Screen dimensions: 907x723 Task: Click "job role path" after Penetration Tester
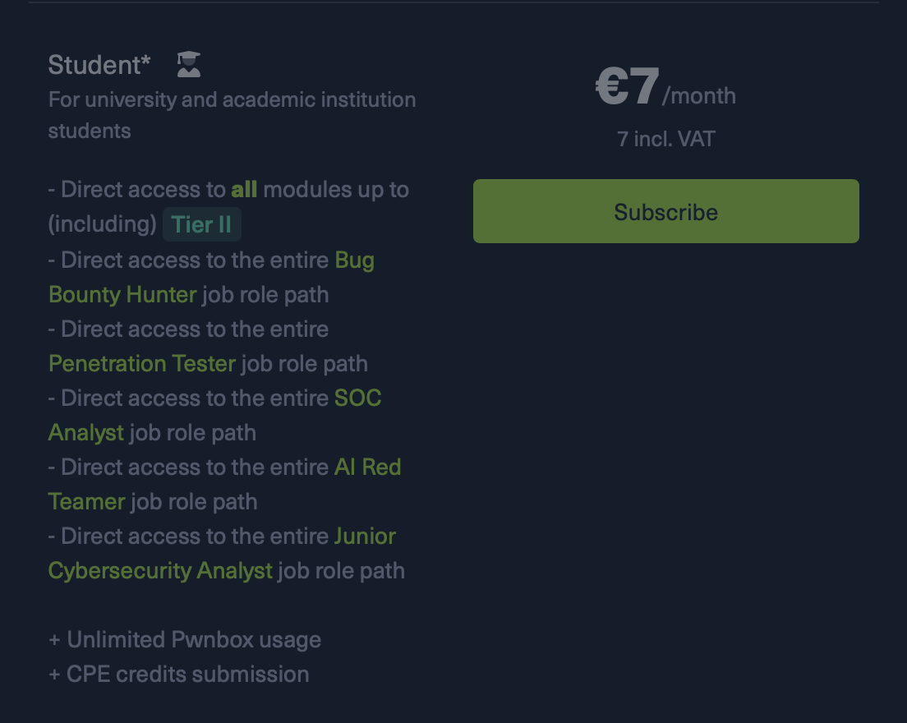[304, 364]
